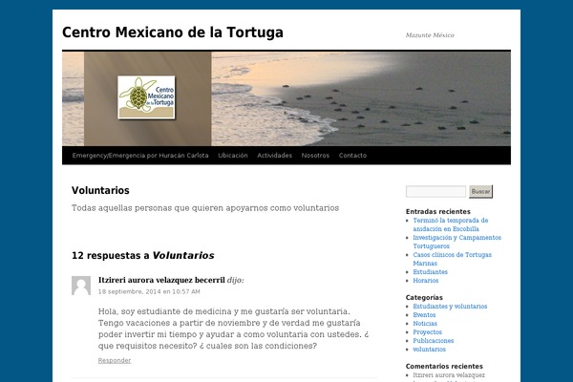This screenshot has width=573, height=382.
Task: Select the 'Mazunte México' tagline text
Action: (x=430, y=35)
